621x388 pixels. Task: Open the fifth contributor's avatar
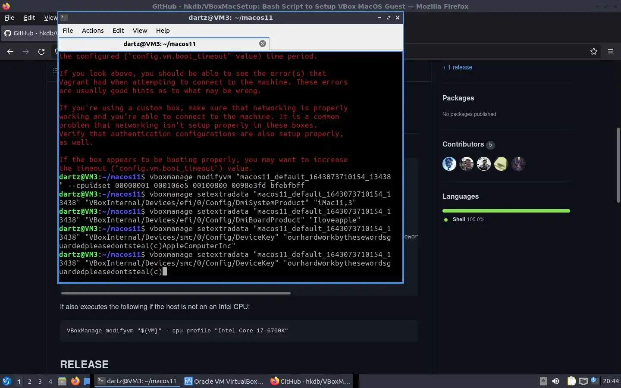[518, 164]
